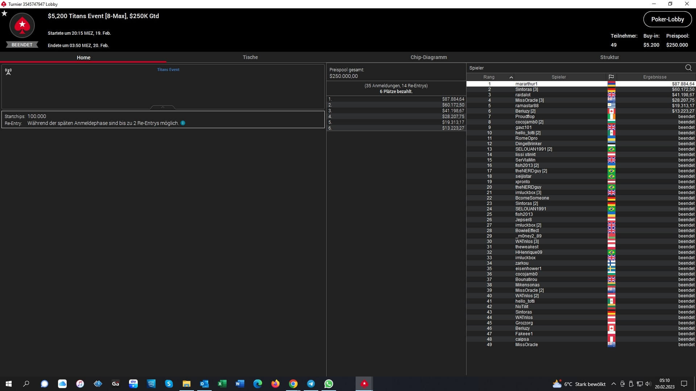Open WhatsApp from the taskbar

pos(329,384)
